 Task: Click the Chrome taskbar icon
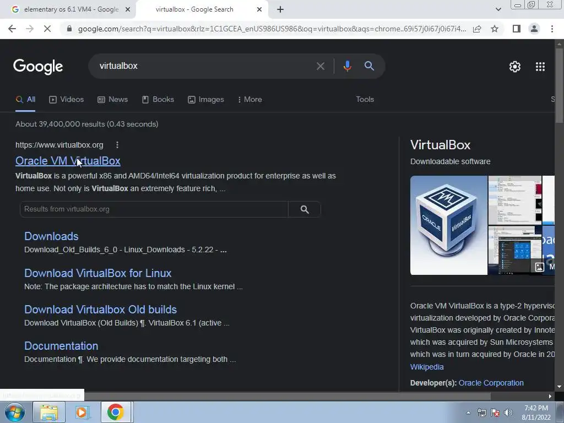[x=115, y=412]
